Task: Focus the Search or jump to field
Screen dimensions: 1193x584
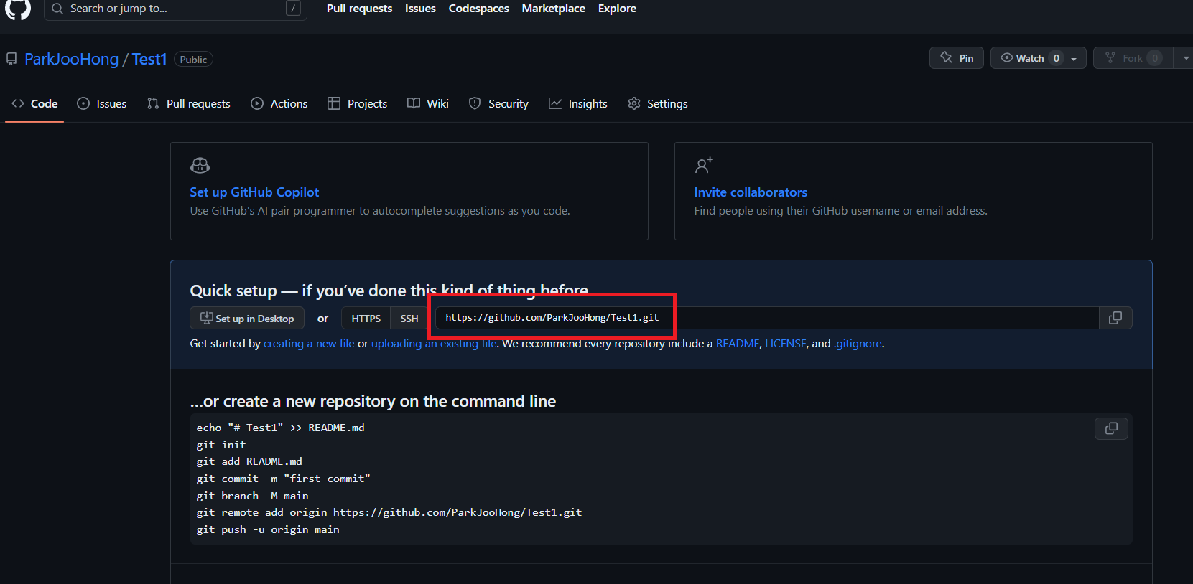Action: 175,9
